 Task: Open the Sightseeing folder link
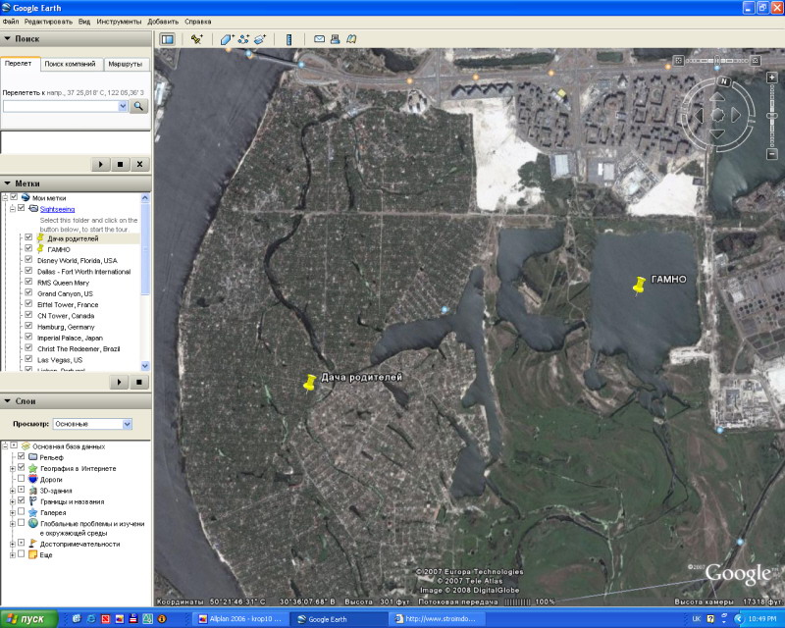click(x=58, y=209)
